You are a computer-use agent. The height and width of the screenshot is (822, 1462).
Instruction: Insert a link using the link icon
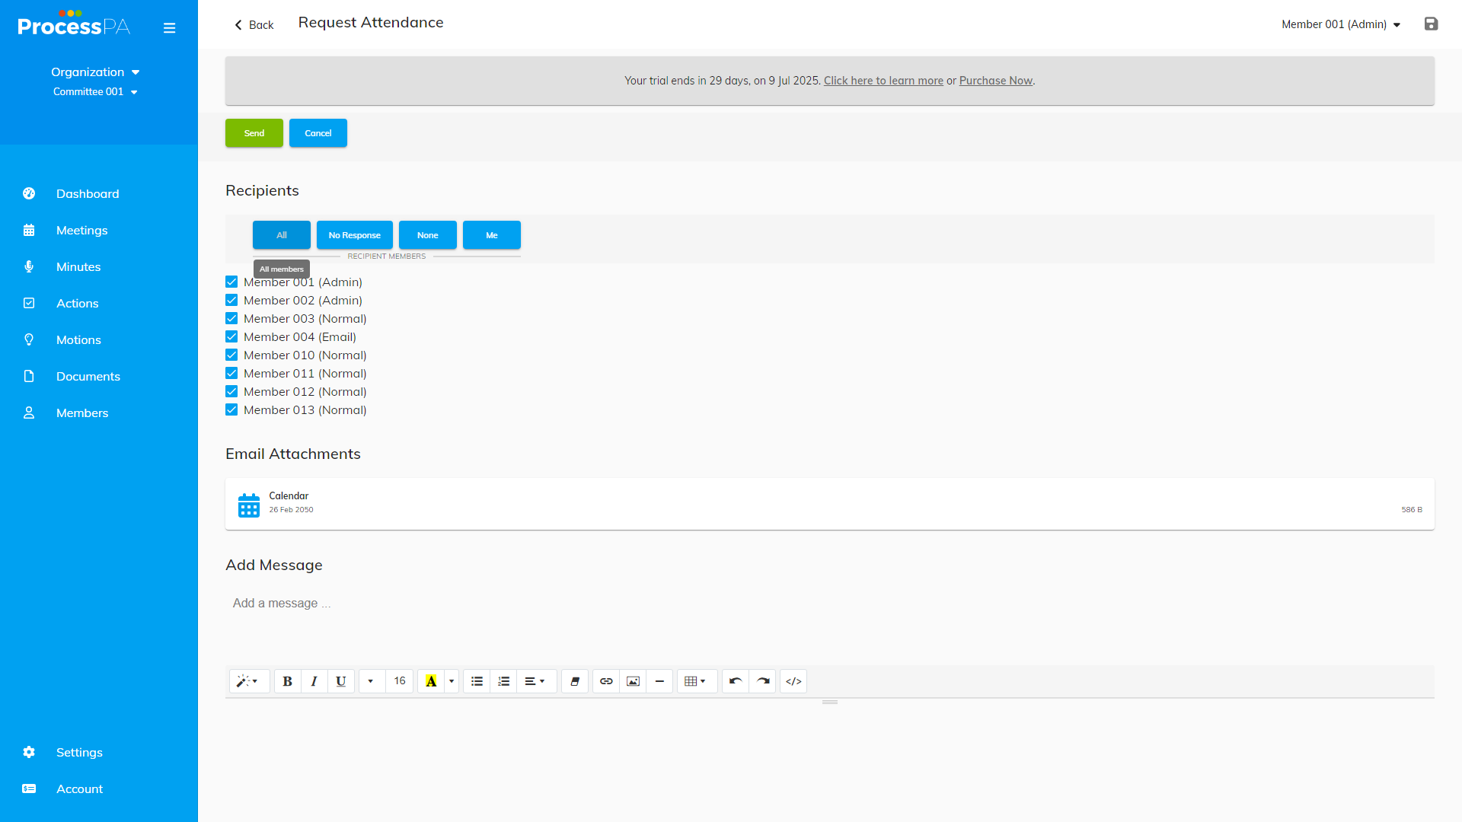(x=606, y=681)
